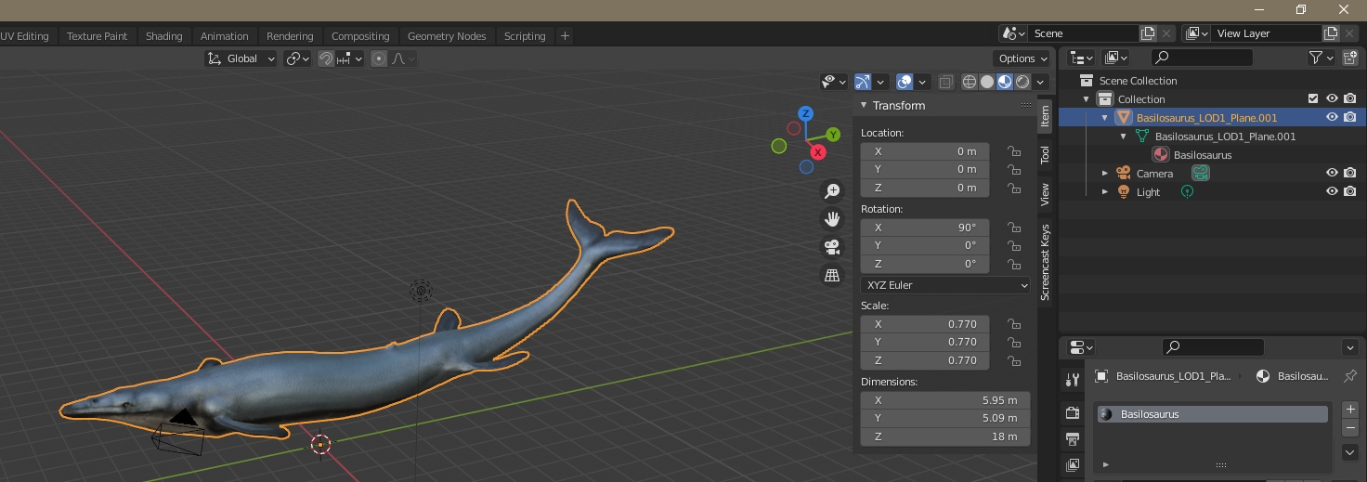The height and width of the screenshot is (482, 1367).
Task: Add a material slot with plus
Action: point(1350,409)
